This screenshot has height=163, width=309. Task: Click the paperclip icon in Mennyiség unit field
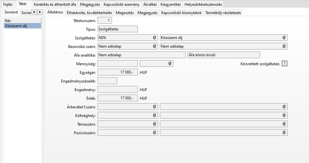click(x=170, y=64)
